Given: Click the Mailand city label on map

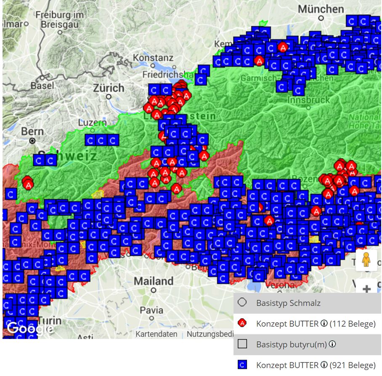Looking at the screenshot, I should tap(154, 281).
